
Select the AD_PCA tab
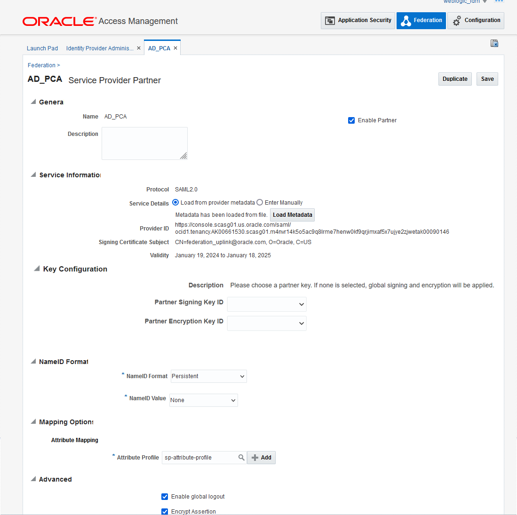pyautogui.click(x=159, y=48)
